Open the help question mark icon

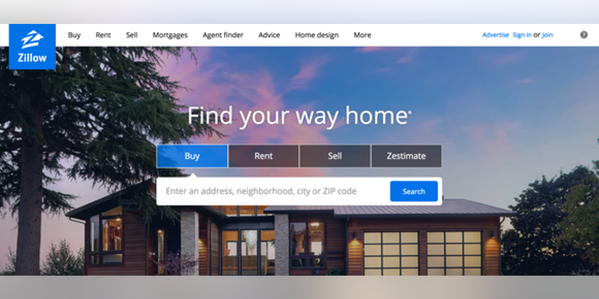(584, 34)
